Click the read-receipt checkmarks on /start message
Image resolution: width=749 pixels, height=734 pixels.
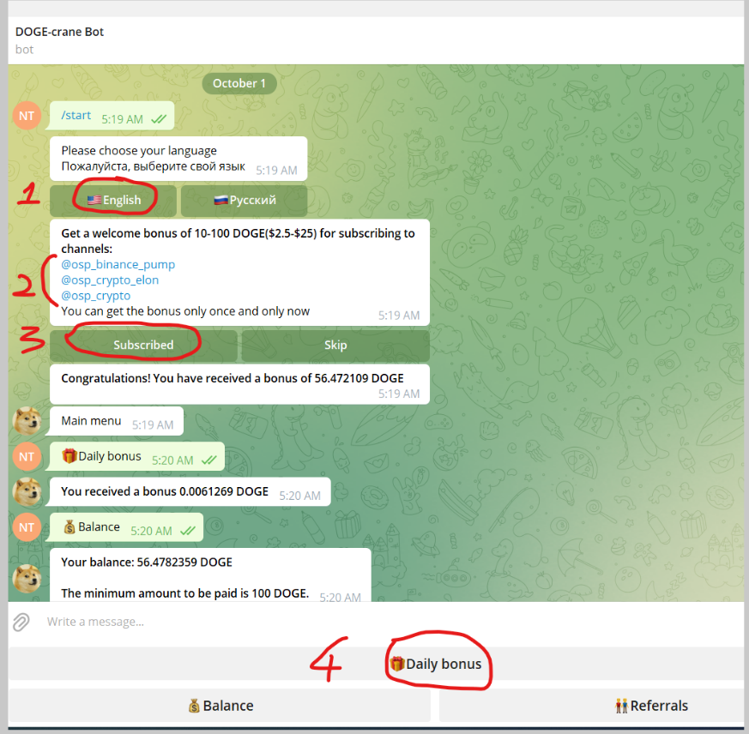159,119
